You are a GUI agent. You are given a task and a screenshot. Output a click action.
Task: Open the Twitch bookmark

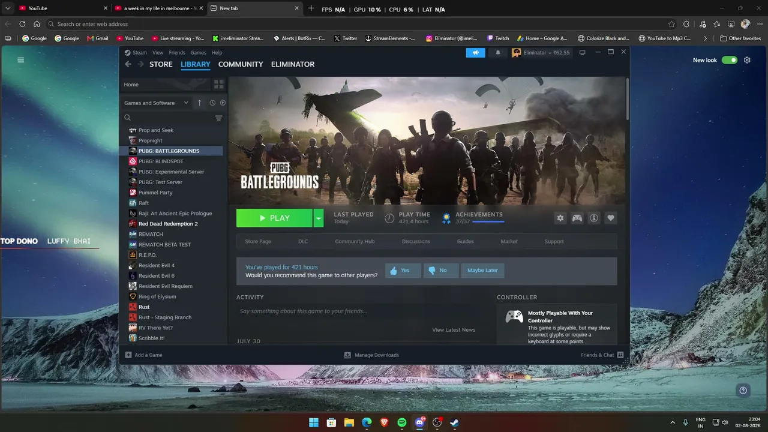tap(498, 38)
